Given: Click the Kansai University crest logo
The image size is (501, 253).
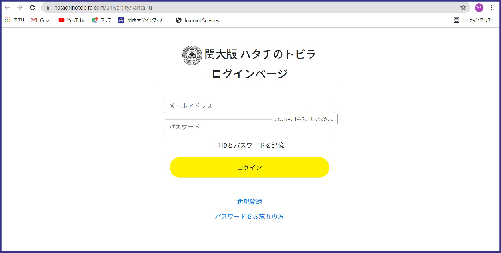Looking at the screenshot, I should click(192, 55).
